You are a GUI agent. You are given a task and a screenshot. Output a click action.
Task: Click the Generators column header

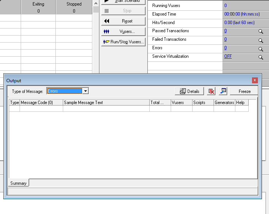(x=224, y=103)
